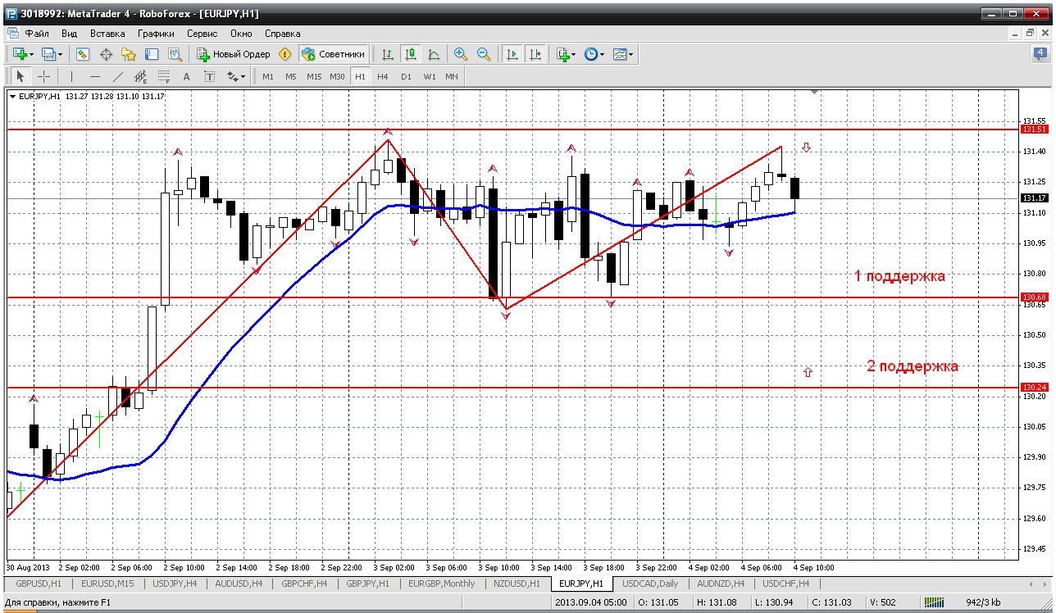The image size is (1056, 613).
Task: Select the equidistant channel tool
Action: point(141,76)
